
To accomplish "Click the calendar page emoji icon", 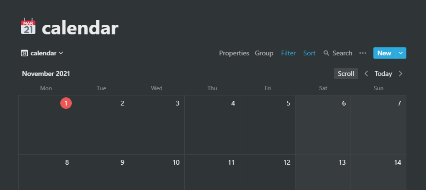I will tap(28, 26).
